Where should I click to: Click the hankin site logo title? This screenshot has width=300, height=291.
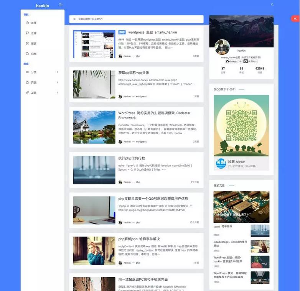click(x=42, y=6)
